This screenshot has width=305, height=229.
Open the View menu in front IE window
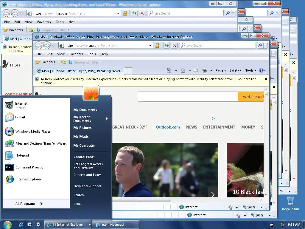[61, 54]
